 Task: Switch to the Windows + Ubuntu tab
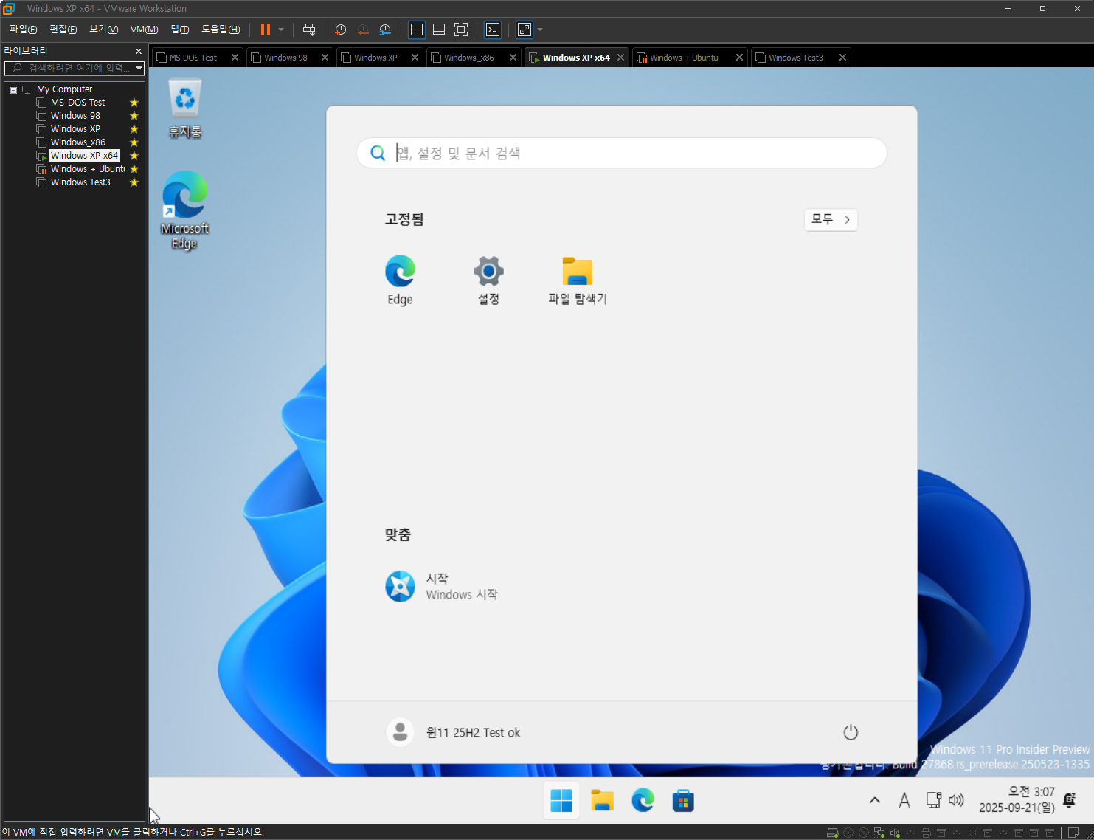684,58
